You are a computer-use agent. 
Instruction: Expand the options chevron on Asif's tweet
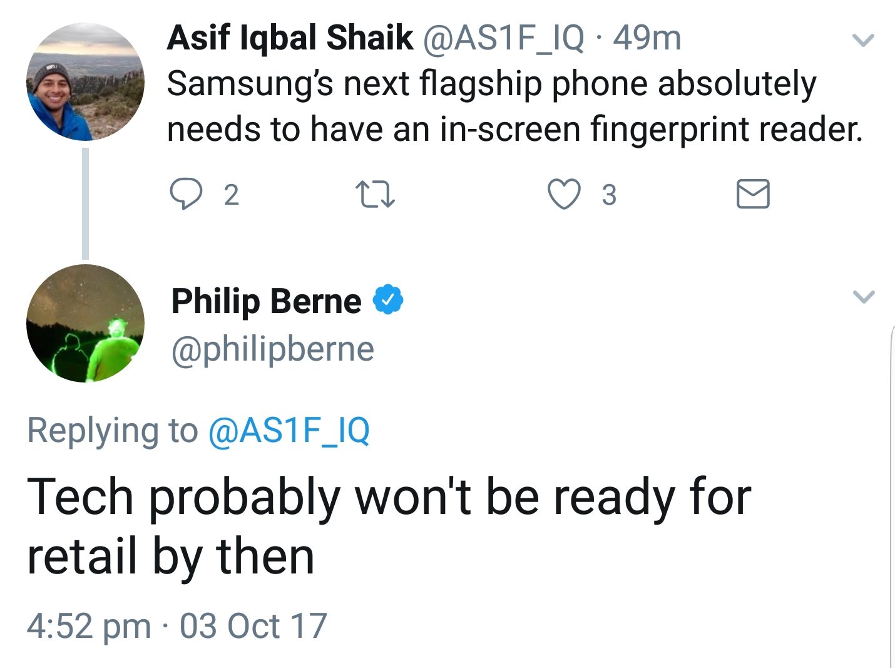pyautogui.click(x=863, y=41)
